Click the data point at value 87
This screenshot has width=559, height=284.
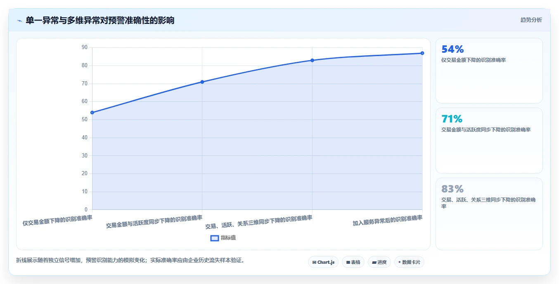coord(422,53)
